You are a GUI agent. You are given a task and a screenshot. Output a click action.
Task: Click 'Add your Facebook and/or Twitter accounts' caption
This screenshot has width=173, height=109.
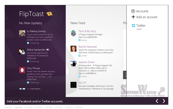[x=35, y=101]
